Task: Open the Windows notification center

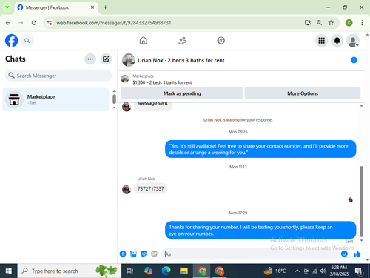Action: click(x=358, y=271)
